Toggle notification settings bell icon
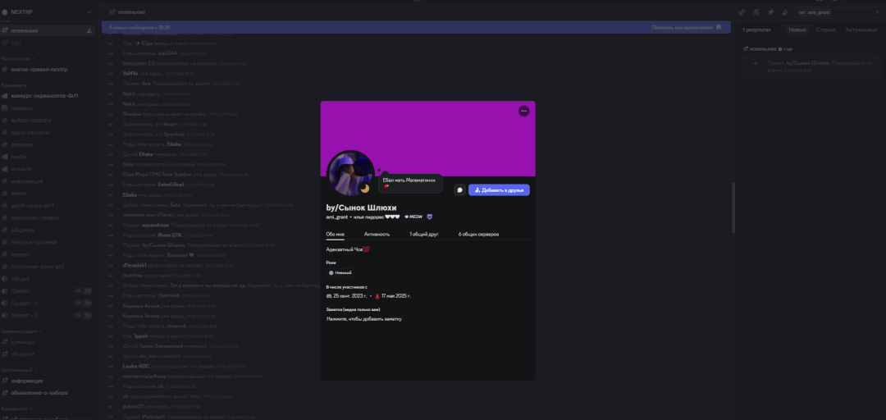886x420 pixels. (x=756, y=11)
